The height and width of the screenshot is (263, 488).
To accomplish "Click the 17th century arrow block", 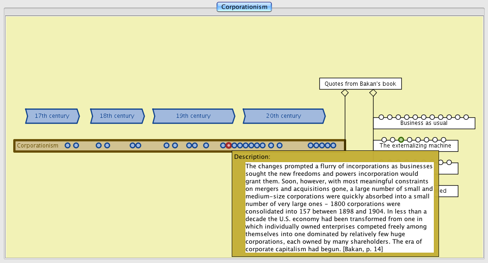I will (52, 116).
